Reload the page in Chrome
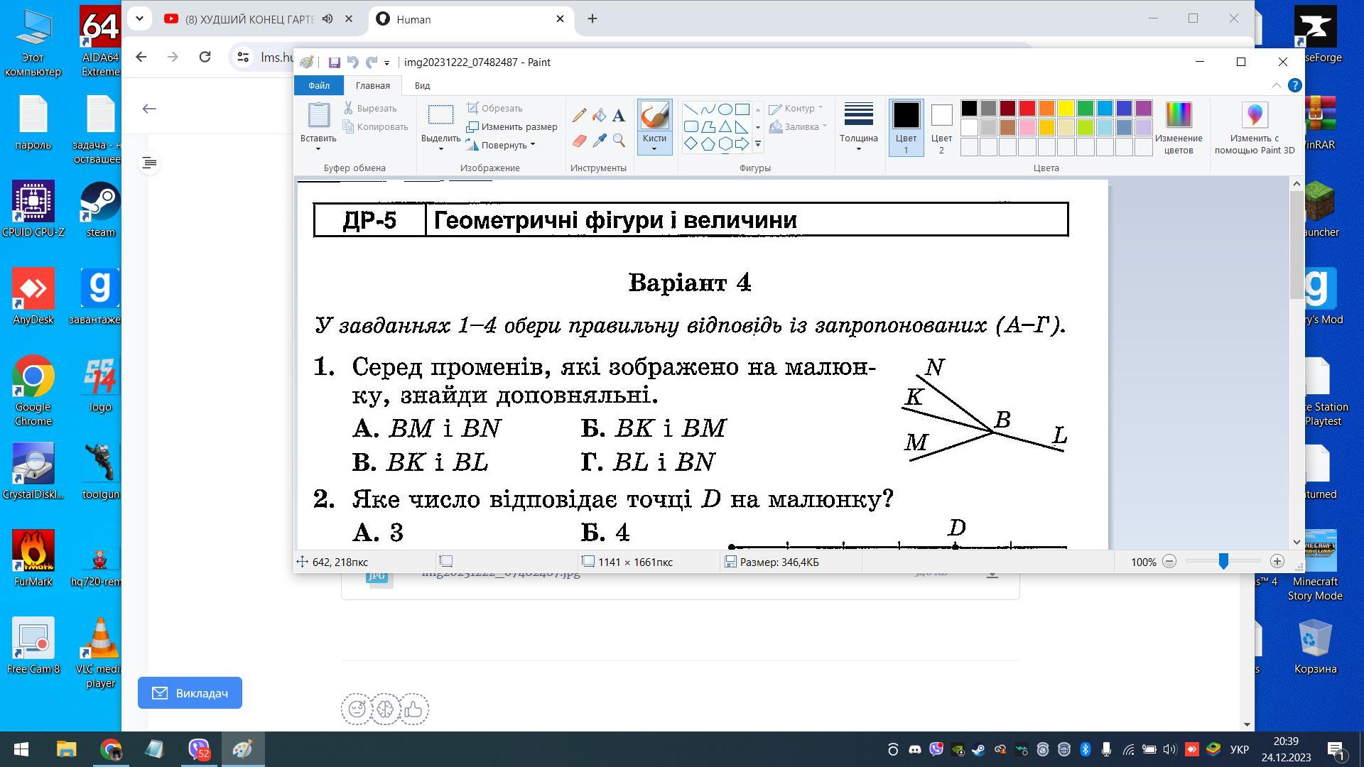This screenshot has width=1364, height=767. [205, 57]
